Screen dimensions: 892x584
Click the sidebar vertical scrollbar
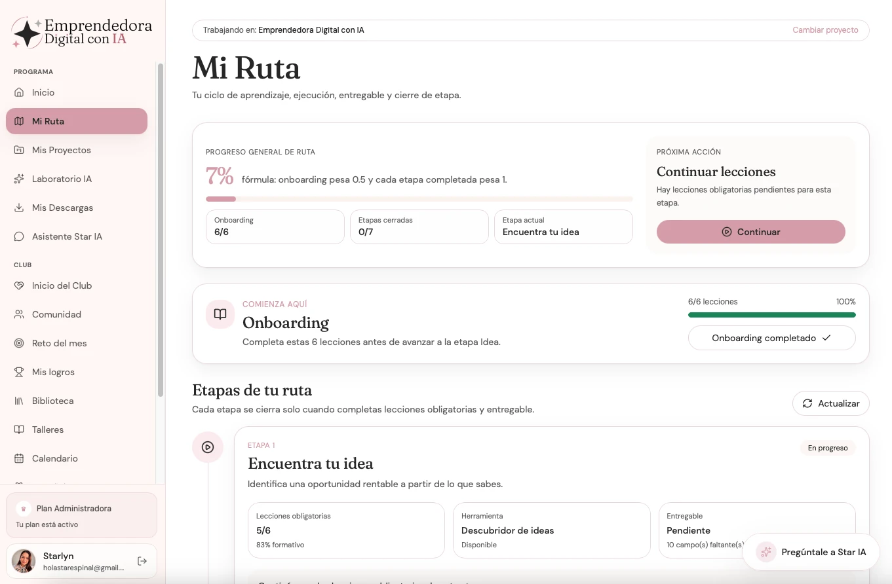tap(161, 230)
